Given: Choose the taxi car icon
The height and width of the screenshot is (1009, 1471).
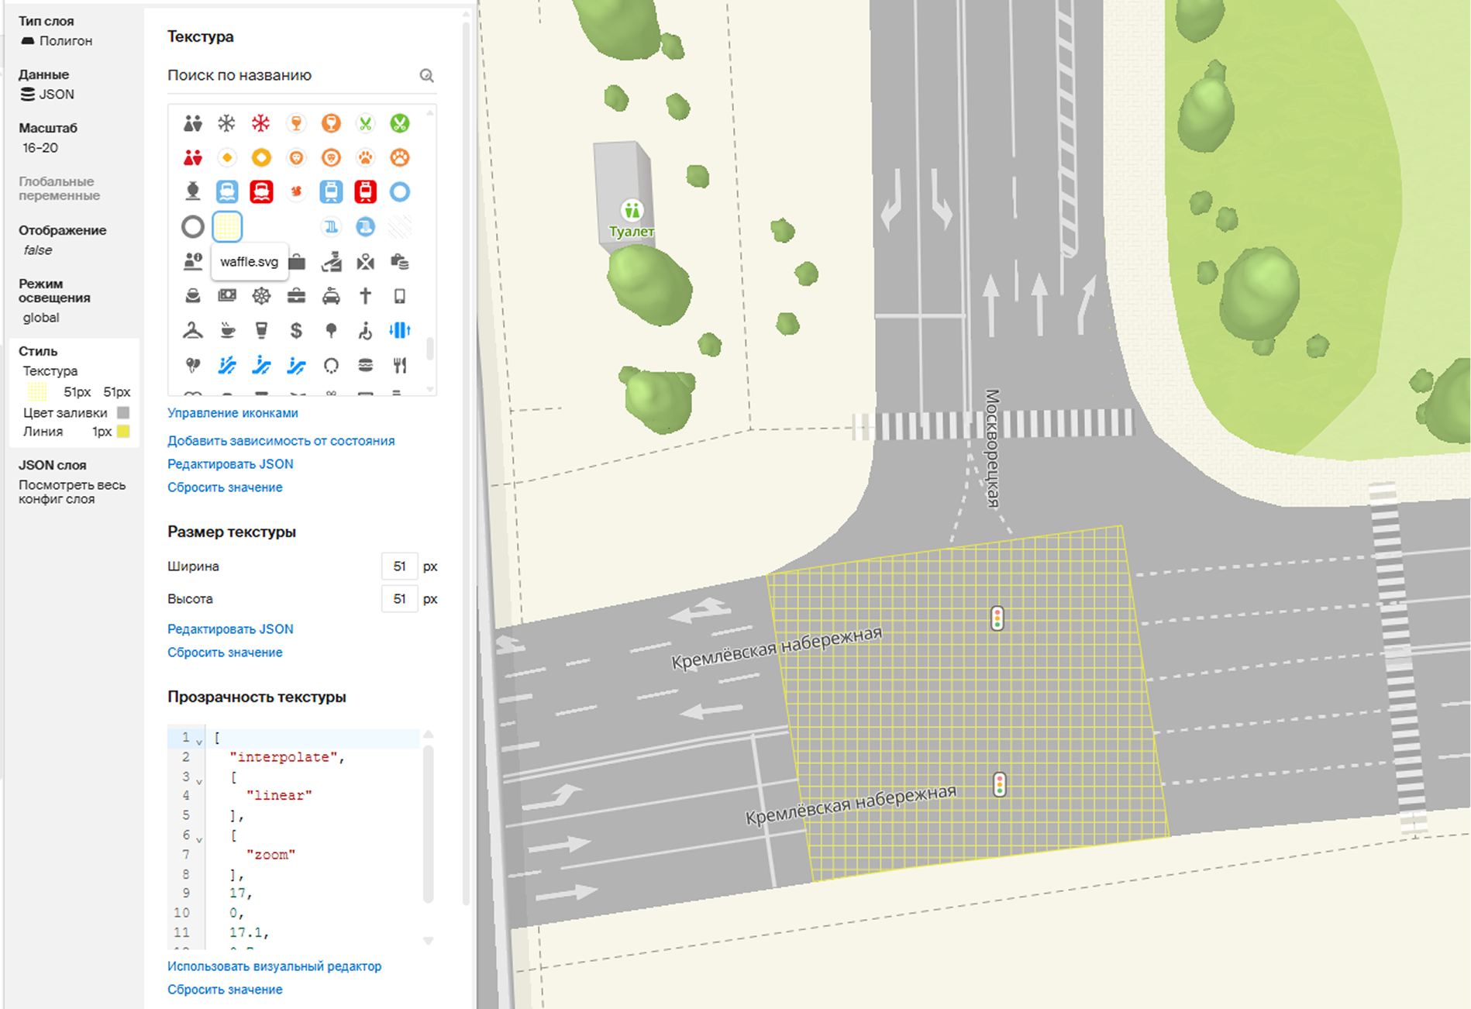Looking at the screenshot, I should (x=331, y=296).
